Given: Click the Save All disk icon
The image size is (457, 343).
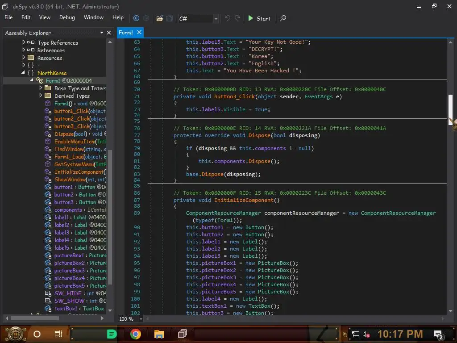Looking at the screenshot, I should 169,18.
